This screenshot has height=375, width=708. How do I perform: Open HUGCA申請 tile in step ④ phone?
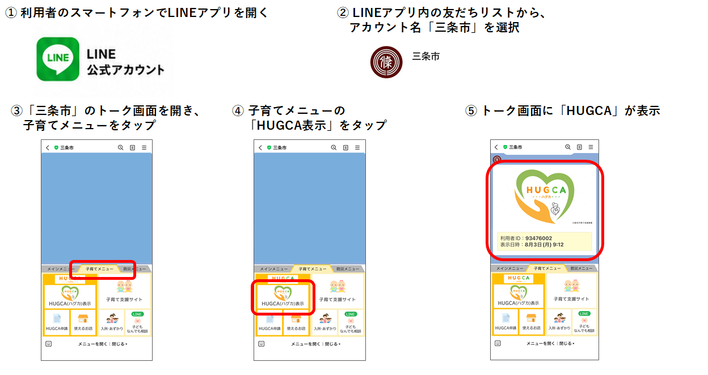click(x=269, y=322)
